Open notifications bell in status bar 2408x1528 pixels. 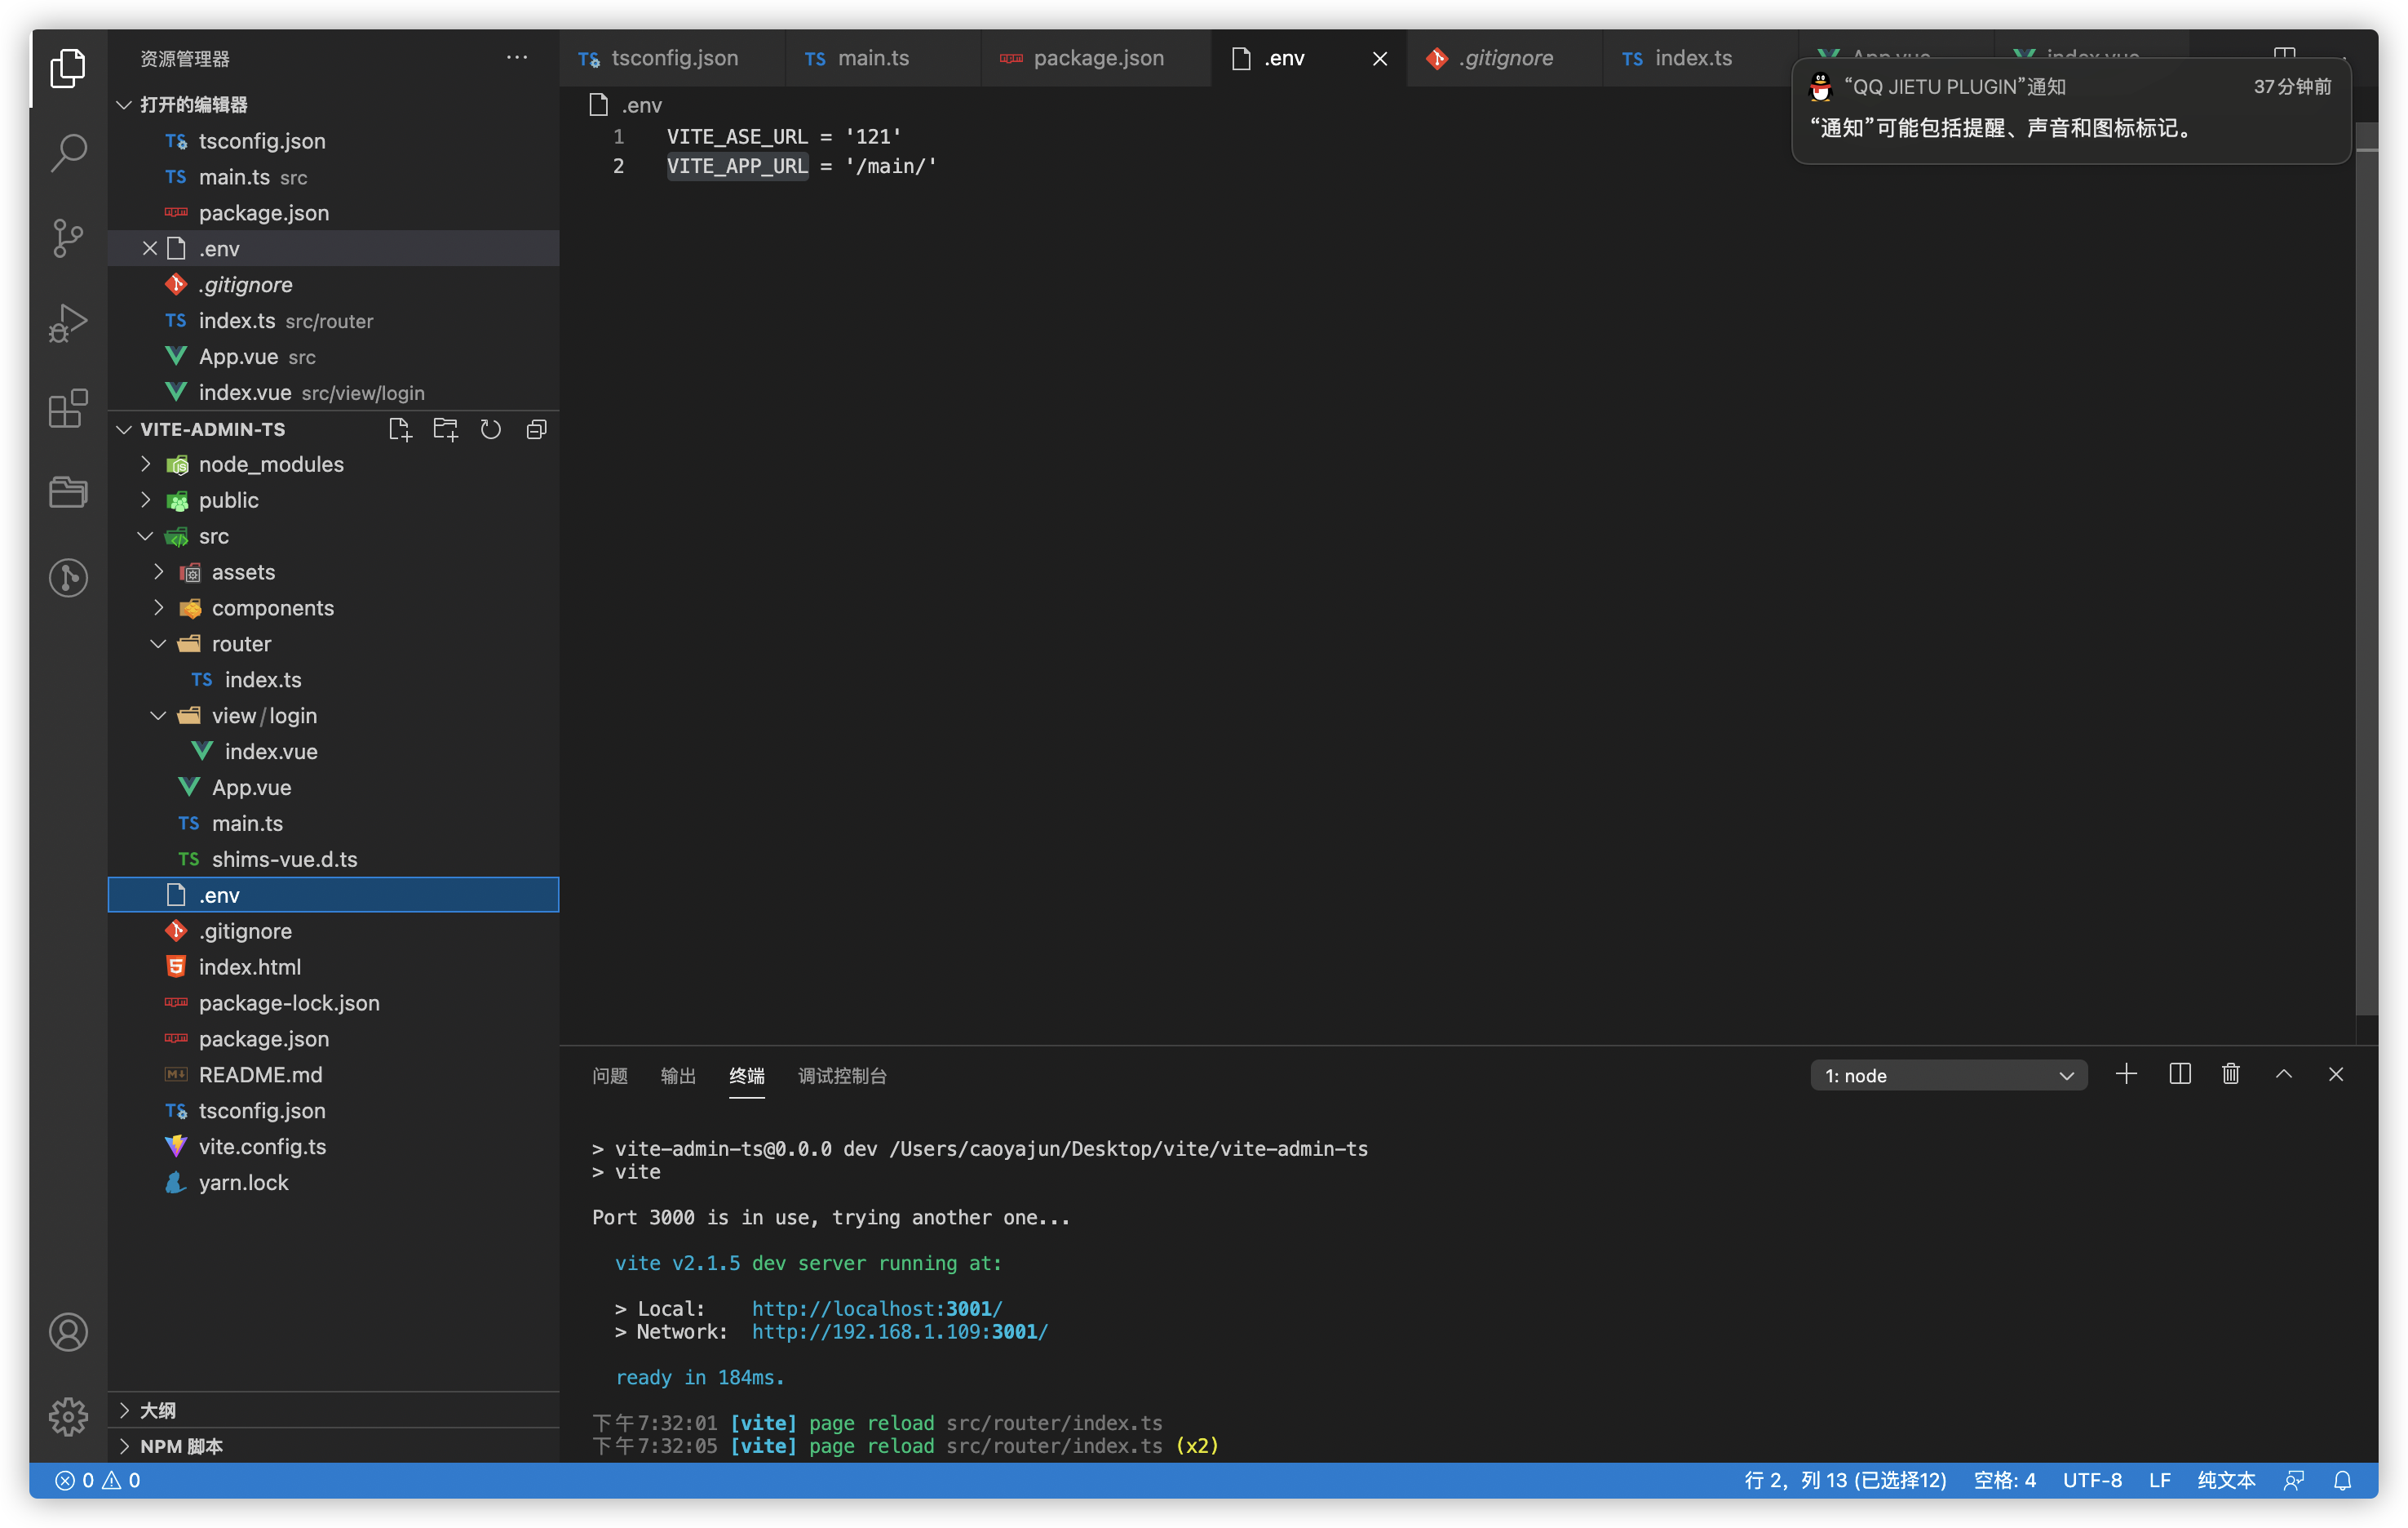point(2343,1480)
